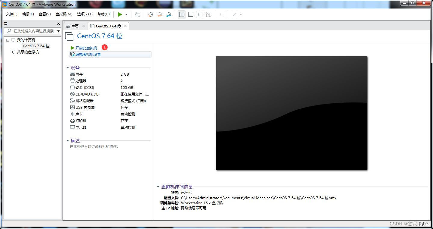Click the virtual machine screen preview

click(292, 113)
